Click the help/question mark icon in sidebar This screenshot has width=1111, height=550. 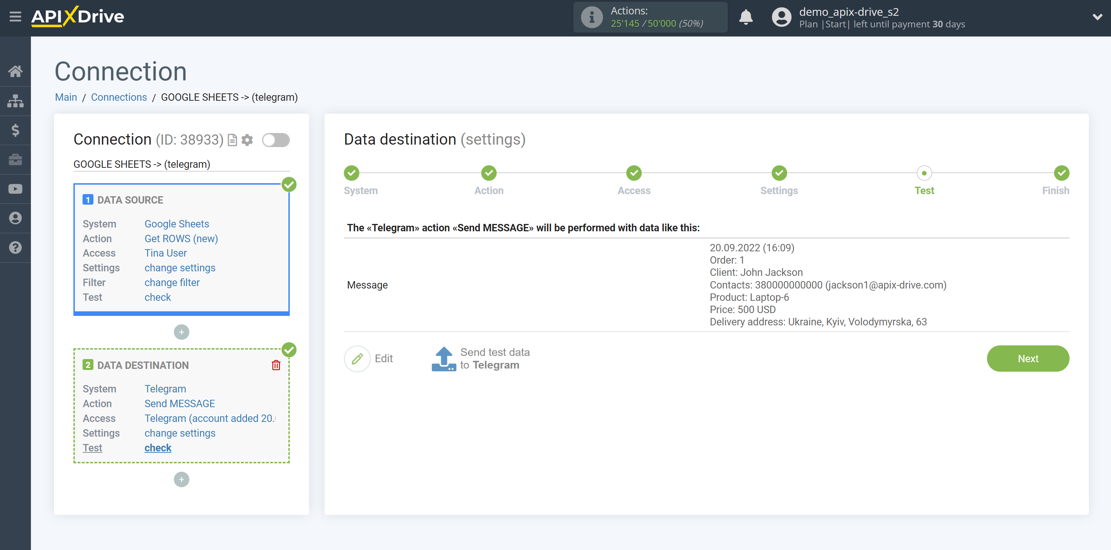coord(15,247)
